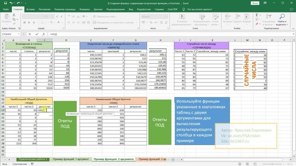
Task: Open the Foxit PDF ribbon tab
Action: 173,9
